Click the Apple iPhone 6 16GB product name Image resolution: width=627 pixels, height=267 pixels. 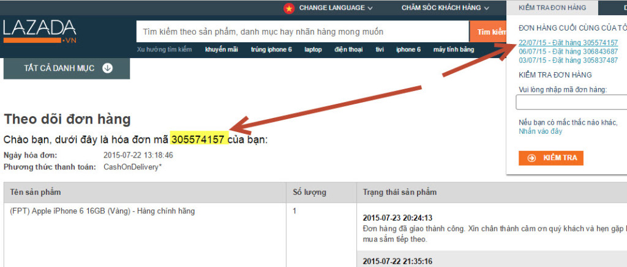[x=102, y=211]
